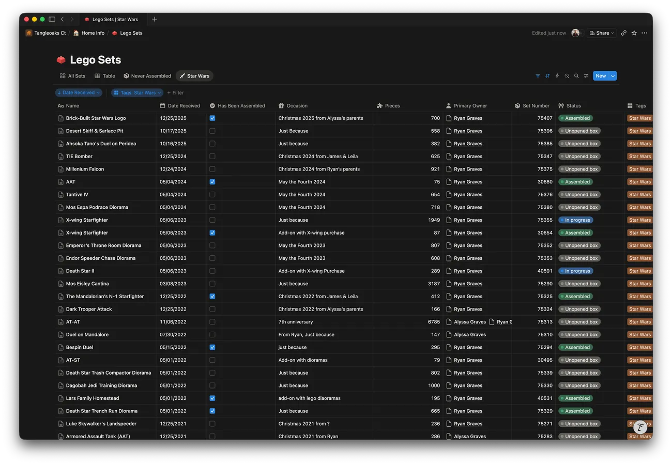The image size is (672, 465).
Task: Click the page icon beside Death Star II
Action: click(x=61, y=271)
